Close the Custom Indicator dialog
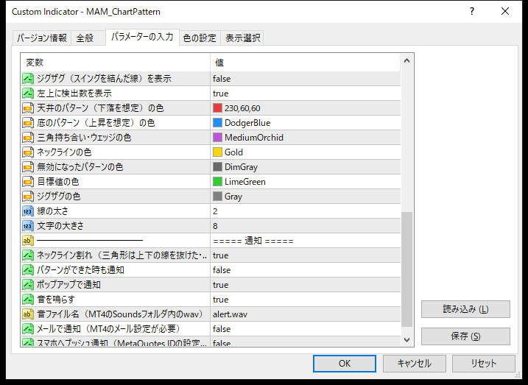The height and width of the screenshot is (385, 528). pyautogui.click(x=505, y=12)
